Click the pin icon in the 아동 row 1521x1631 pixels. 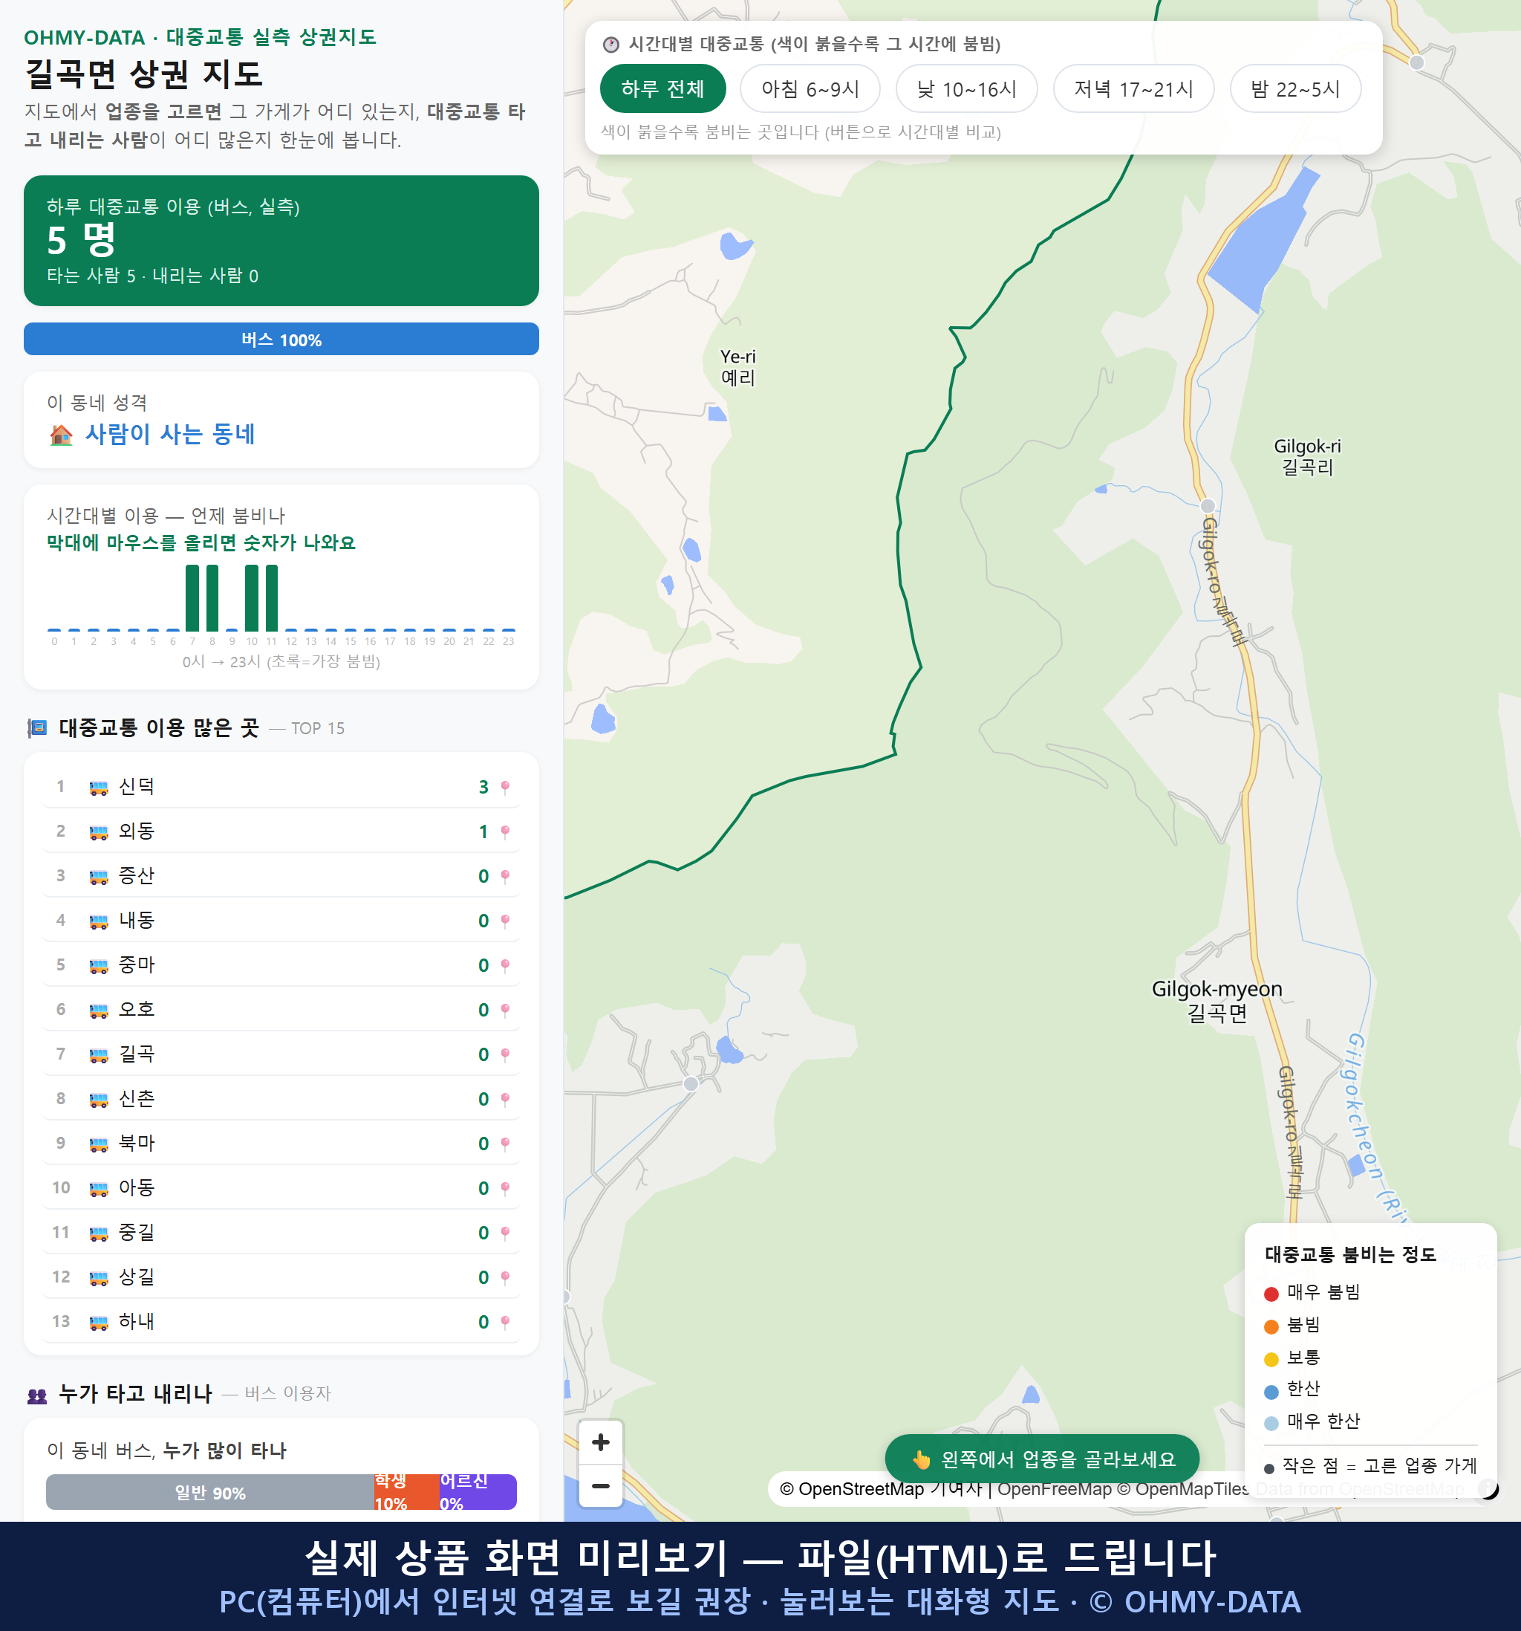point(505,1188)
